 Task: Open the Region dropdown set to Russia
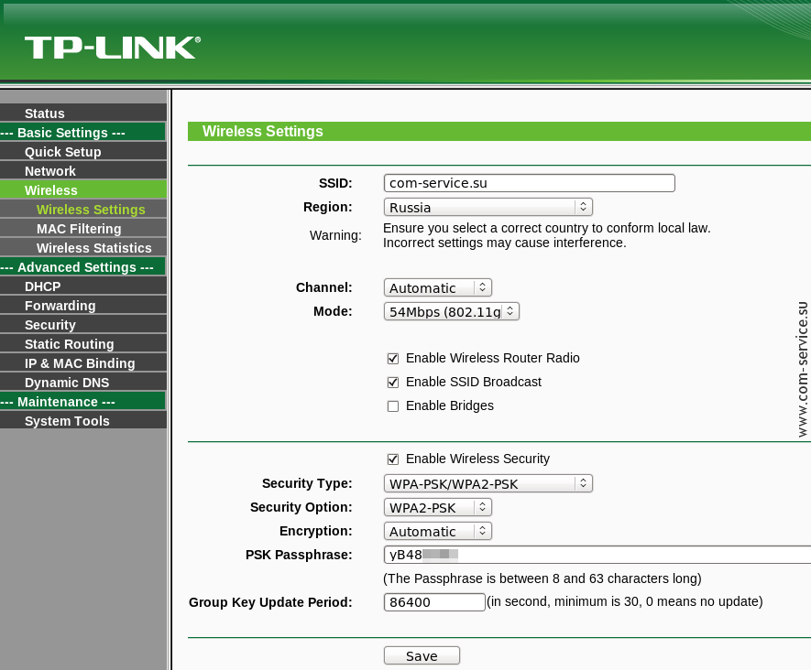(x=488, y=207)
